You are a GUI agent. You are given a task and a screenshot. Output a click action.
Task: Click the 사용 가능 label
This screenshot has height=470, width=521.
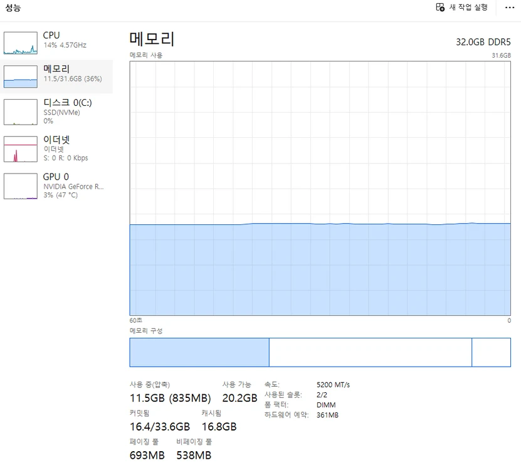click(236, 385)
